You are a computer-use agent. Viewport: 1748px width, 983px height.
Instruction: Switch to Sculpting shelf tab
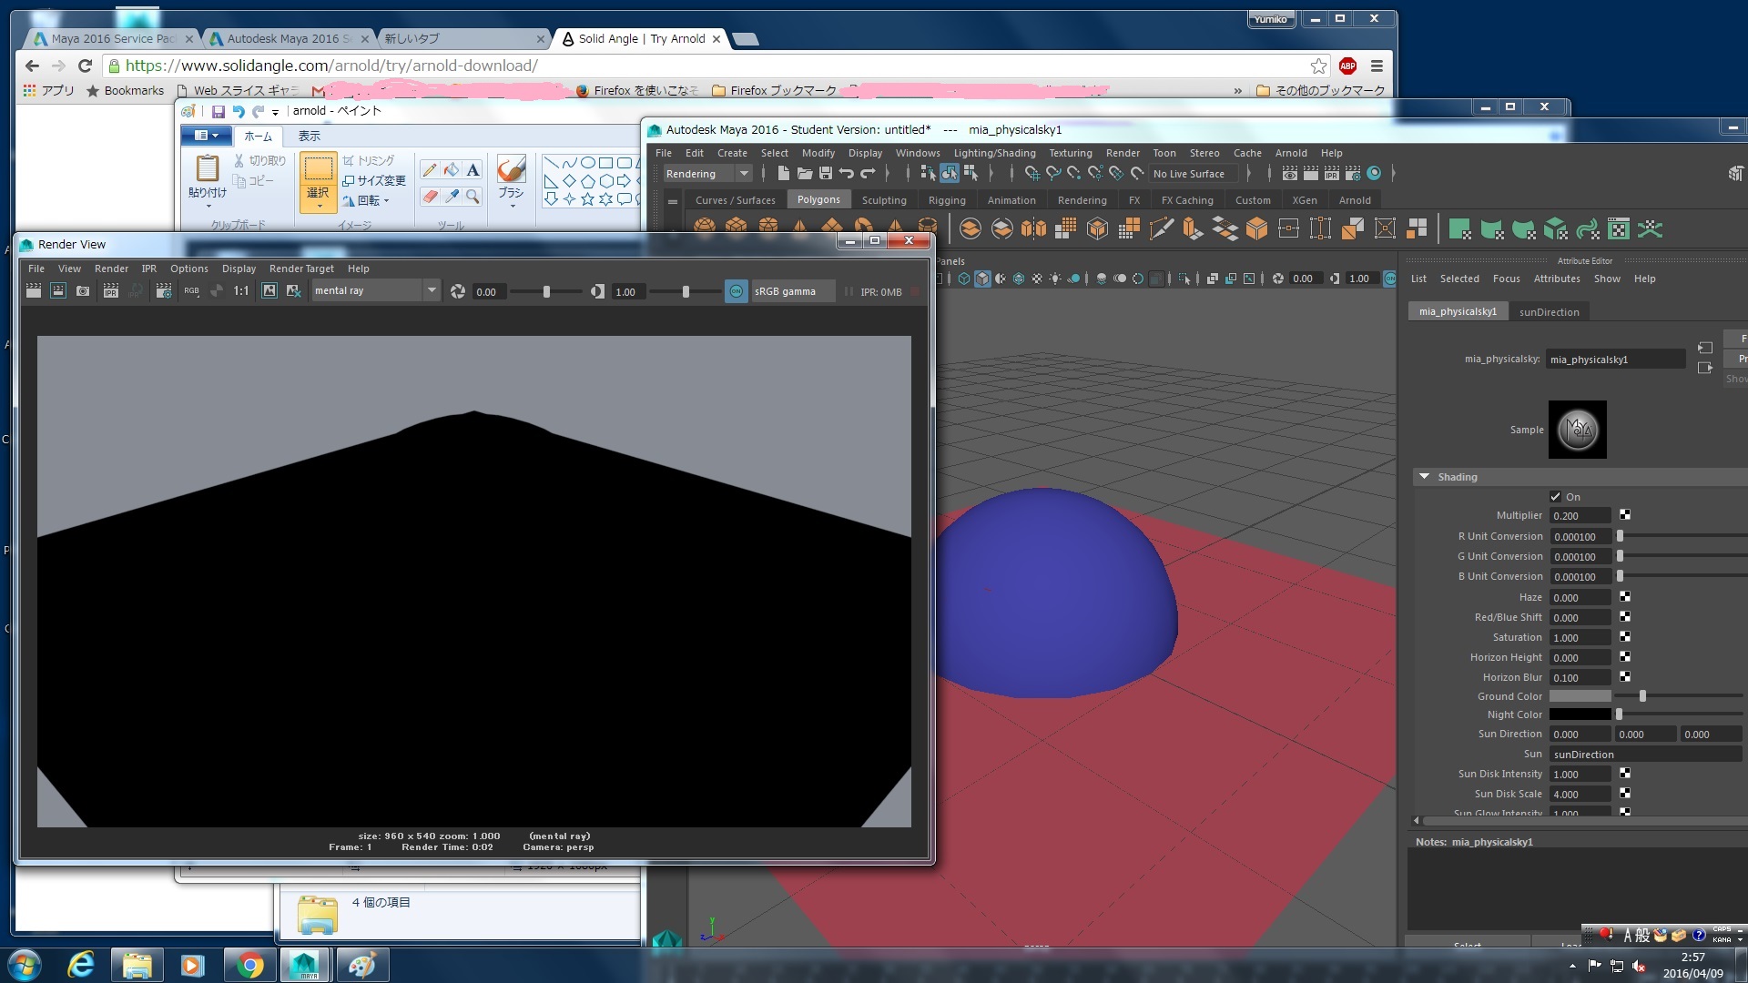tap(884, 200)
